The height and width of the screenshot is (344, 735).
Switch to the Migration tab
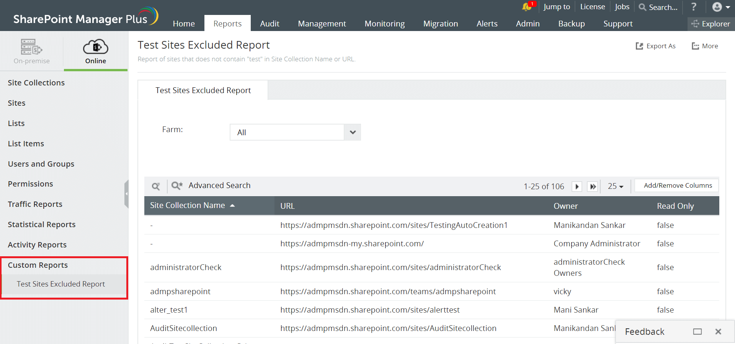pyautogui.click(x=440, y=24)
